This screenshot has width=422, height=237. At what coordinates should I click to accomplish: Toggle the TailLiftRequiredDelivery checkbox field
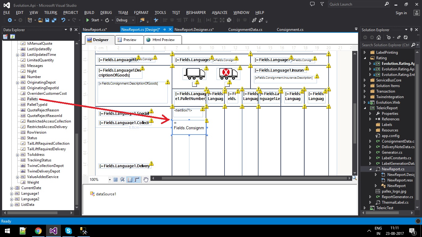[x=23, y=149]
